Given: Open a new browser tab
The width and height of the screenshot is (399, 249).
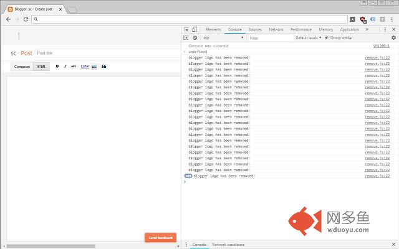Looking at the screenshot, I should (72, 10).
